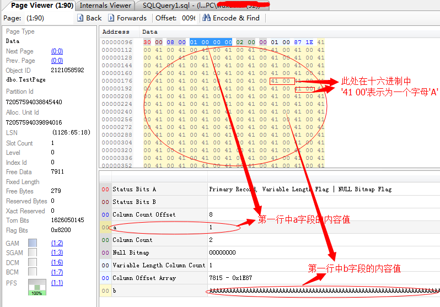Select the Status Bits B row
The width and height of the screenshot is (440, 307).
[270, 202]
